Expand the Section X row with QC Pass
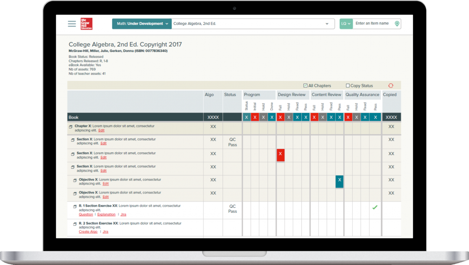 73,140
